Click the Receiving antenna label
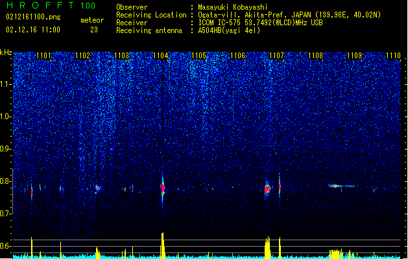This screenshot has width=408, height=259. (x=149, y=30)
